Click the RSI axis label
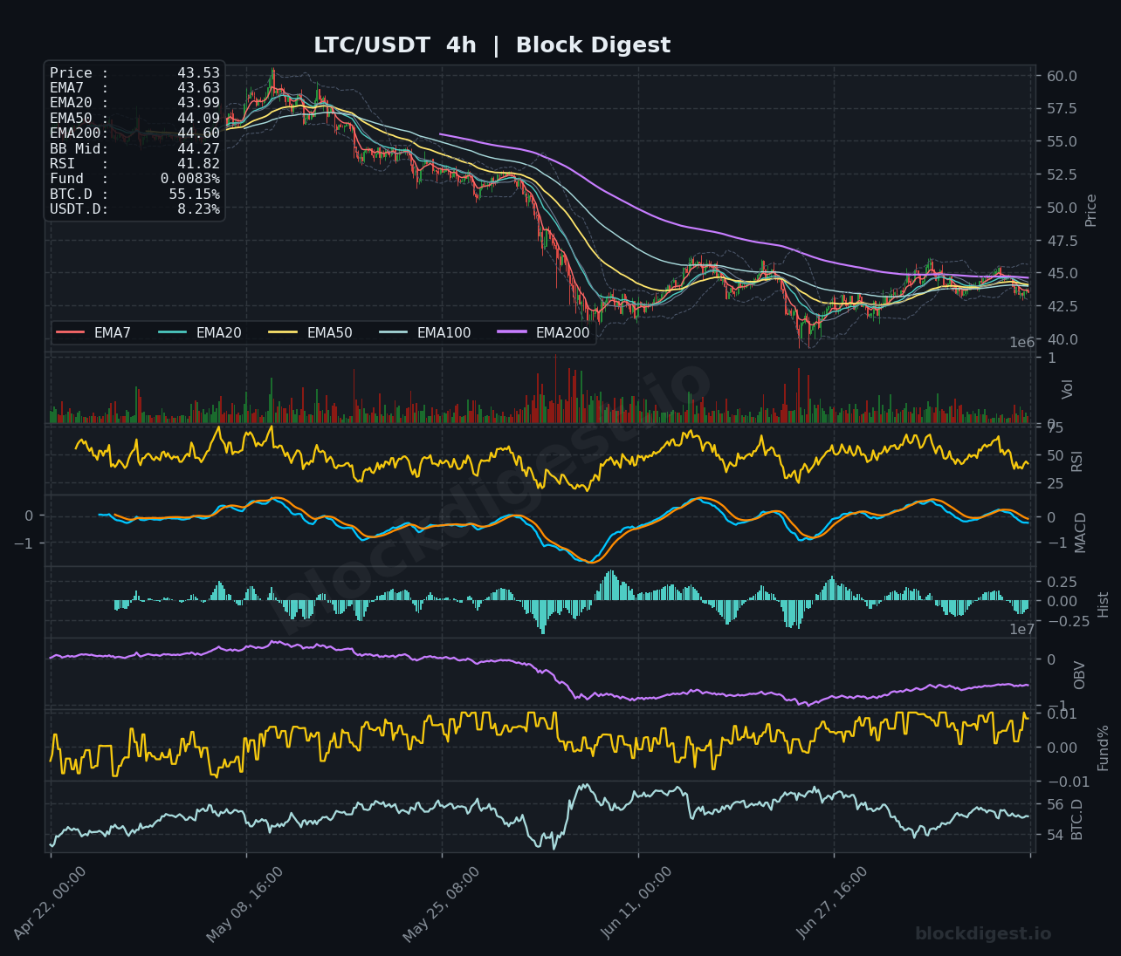This screenshot has height=956, width=1121. (x=1076, y=461)
